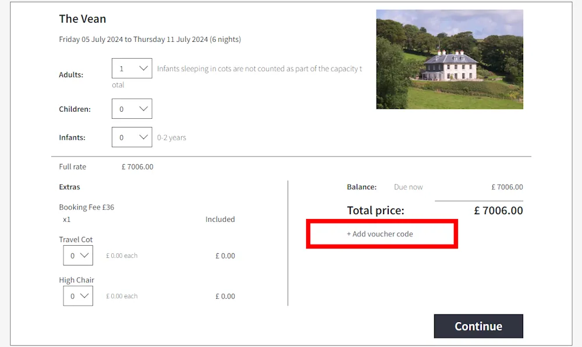The height and width of the screenshot is (347, 582).
Task: Click the Extras section heading
Action: pos(69,187)
